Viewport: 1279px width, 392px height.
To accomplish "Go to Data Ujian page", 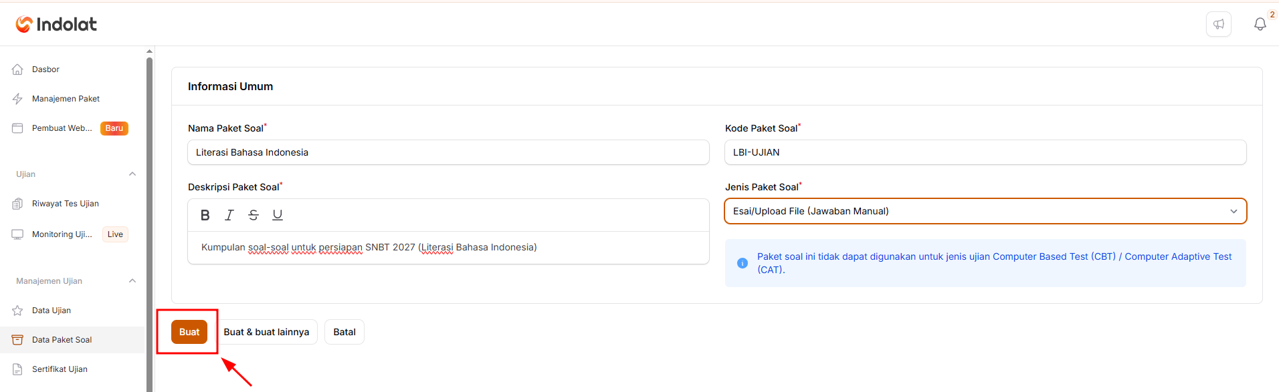I will (x=52, y=311).
